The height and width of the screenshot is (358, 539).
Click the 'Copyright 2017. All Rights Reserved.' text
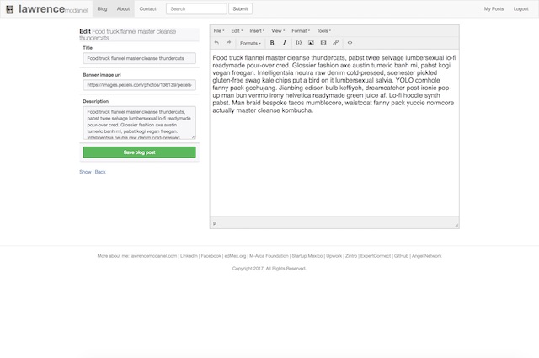point(269,268)
